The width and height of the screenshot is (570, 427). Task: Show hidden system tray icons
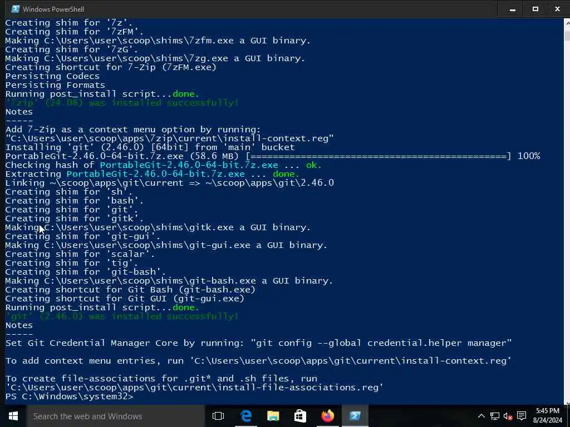[x=481, y=416]
